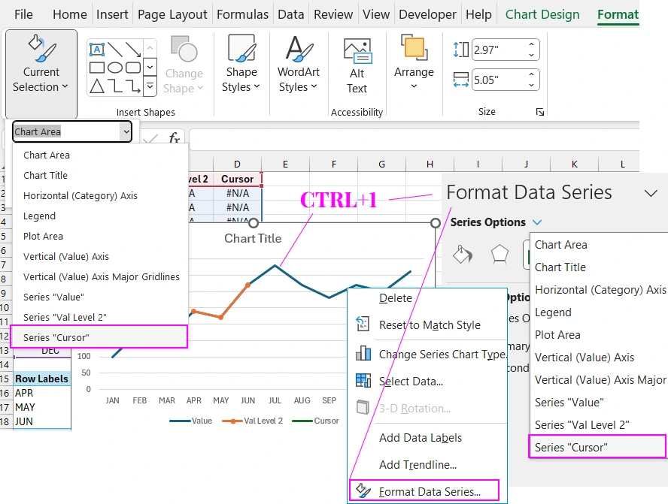
Task: Select the oval shape in Insert Shapes
Action: pyautogui.click(x=115, y=67)
